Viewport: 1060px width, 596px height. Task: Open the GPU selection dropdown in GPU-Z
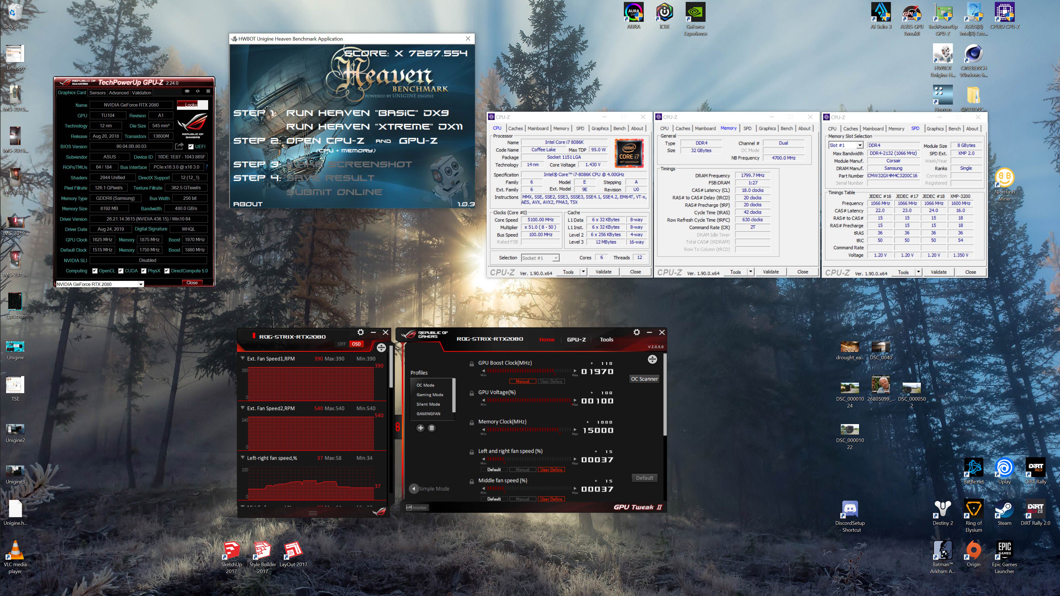click(141, 284)
